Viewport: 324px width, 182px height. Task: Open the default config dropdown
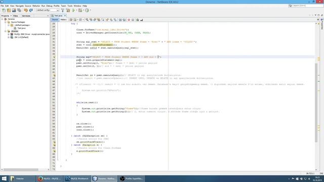pyautogui.click(x=48, y=10)
